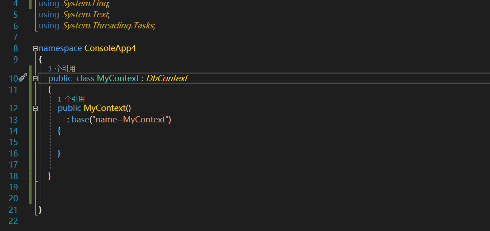Collapse the ConsoleApp4 namespace block
This screenshot has width=490, height=231.
35,48
